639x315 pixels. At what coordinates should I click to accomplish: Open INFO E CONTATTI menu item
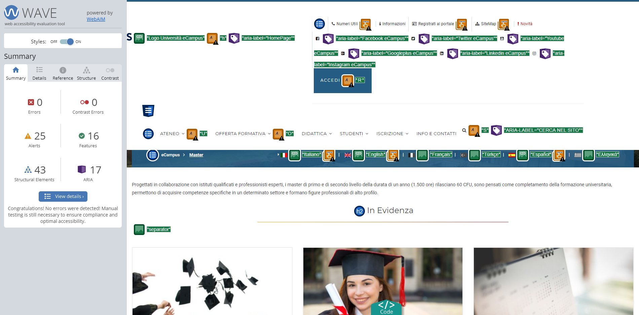click(436, 134)
